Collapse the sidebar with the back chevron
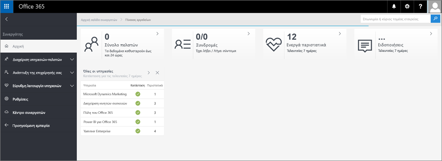This screenshot has width=442, height=161. (6, 19)
